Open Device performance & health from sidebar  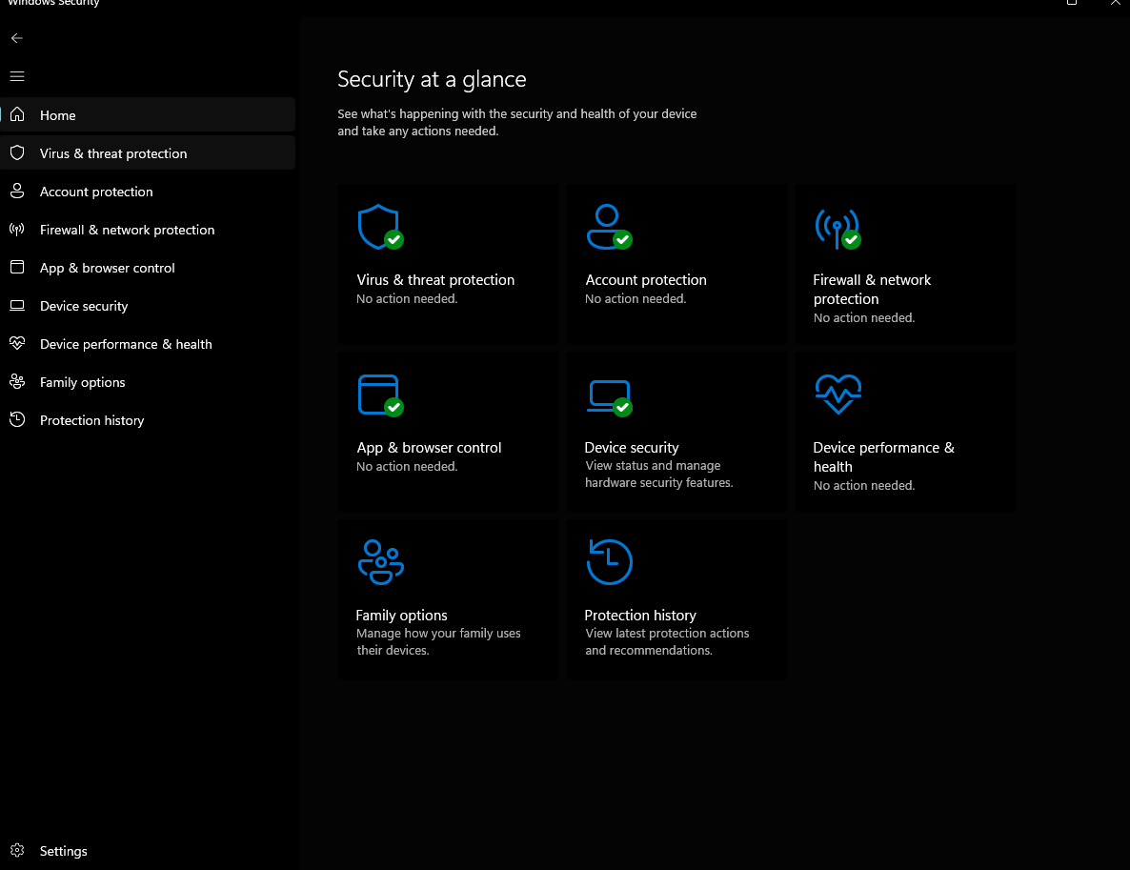[x=148, y=344]
